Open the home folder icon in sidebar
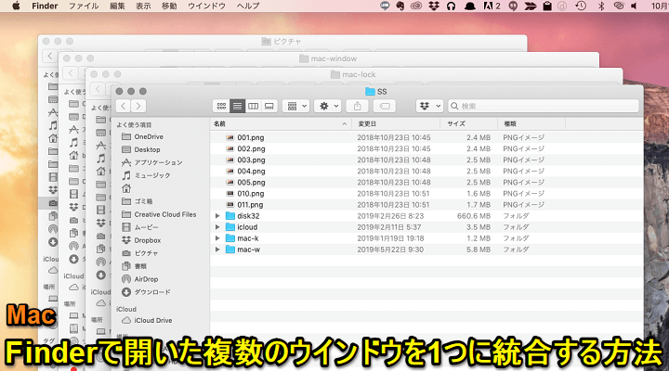The image size is (669, 371). tap(126, 188)
